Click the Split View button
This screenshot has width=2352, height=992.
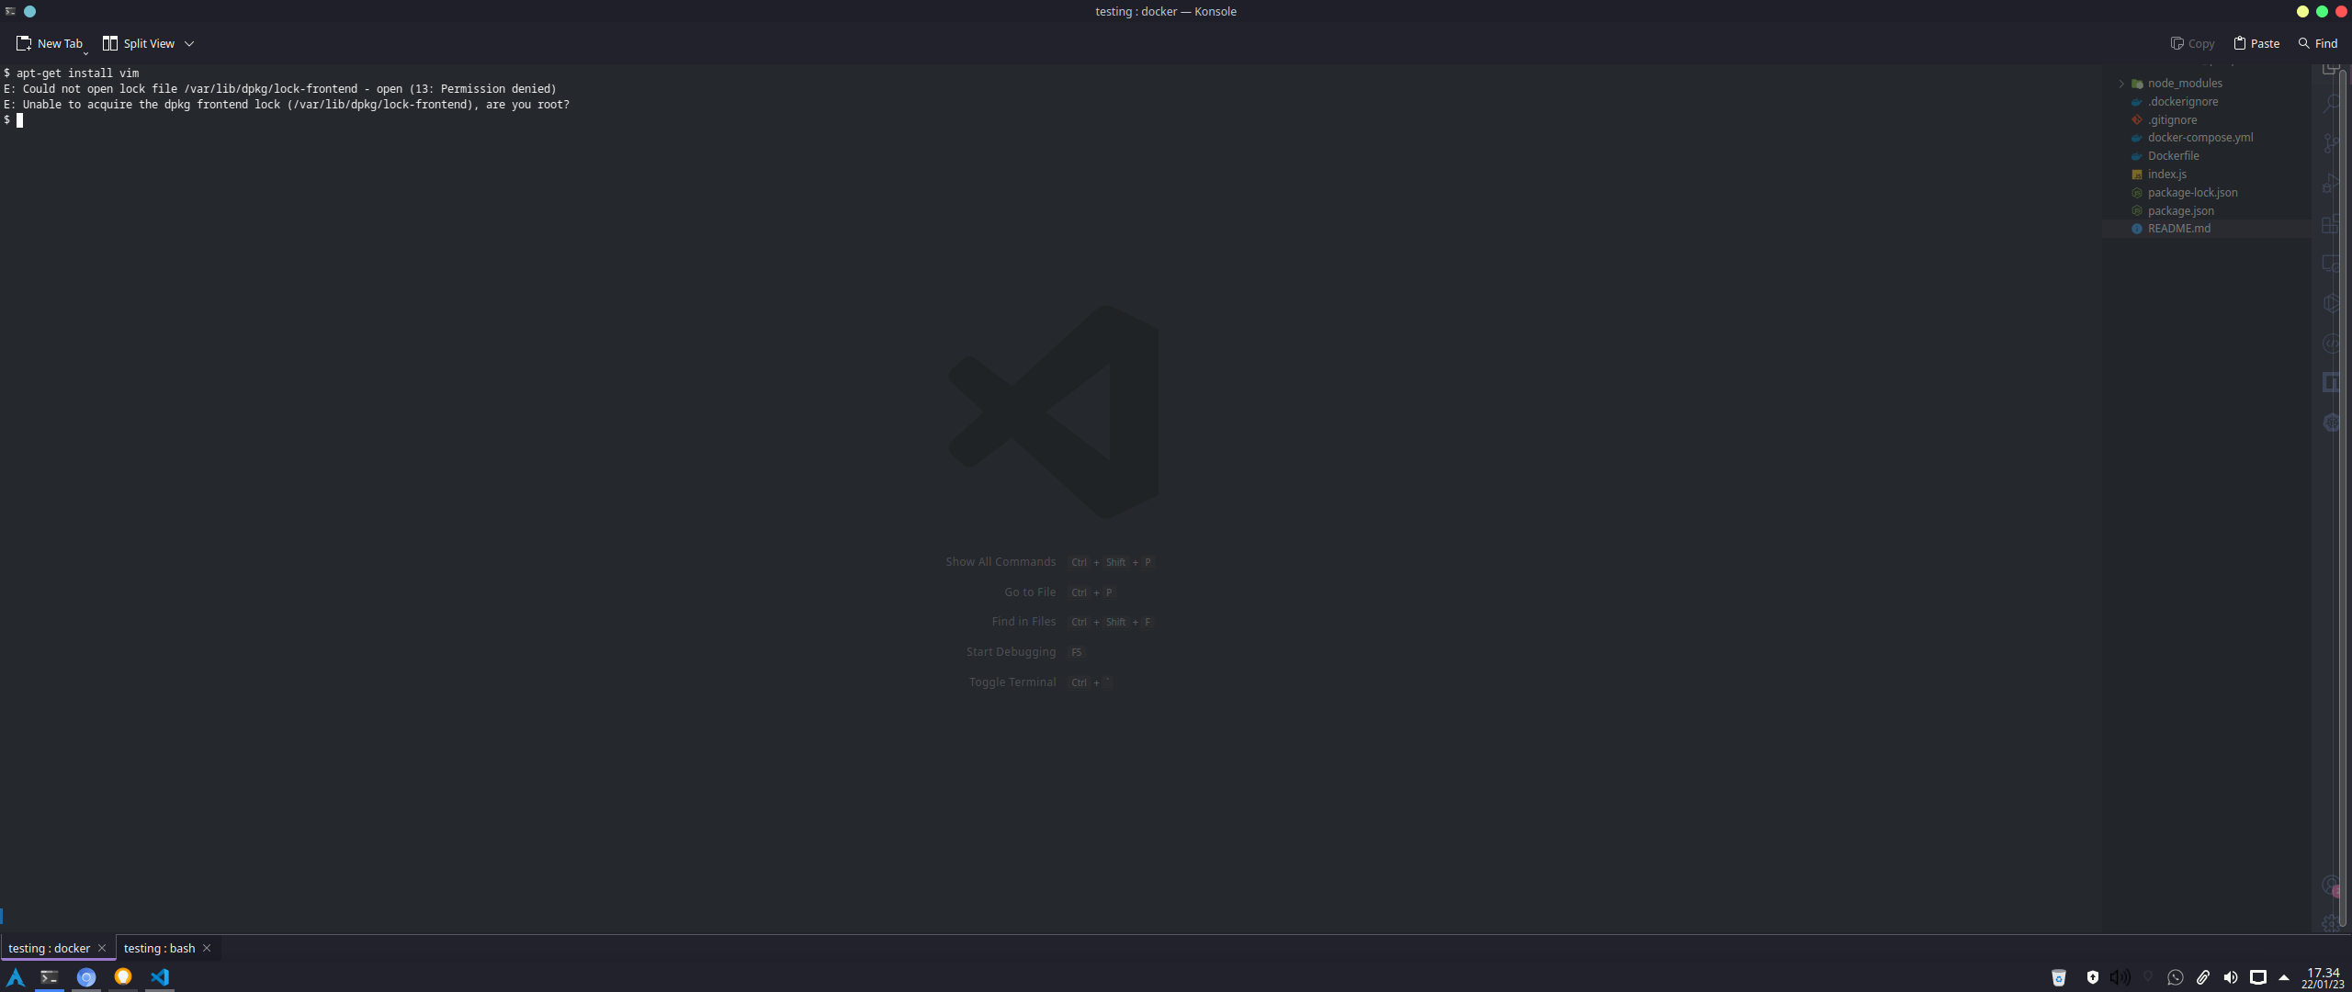tap(139, 43)
